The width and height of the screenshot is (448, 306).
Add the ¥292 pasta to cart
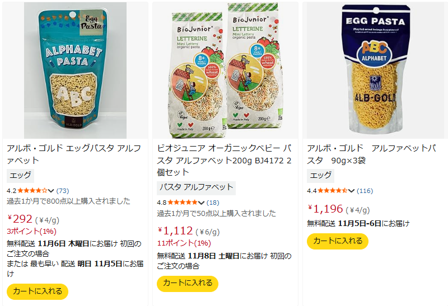pos(38,291)
